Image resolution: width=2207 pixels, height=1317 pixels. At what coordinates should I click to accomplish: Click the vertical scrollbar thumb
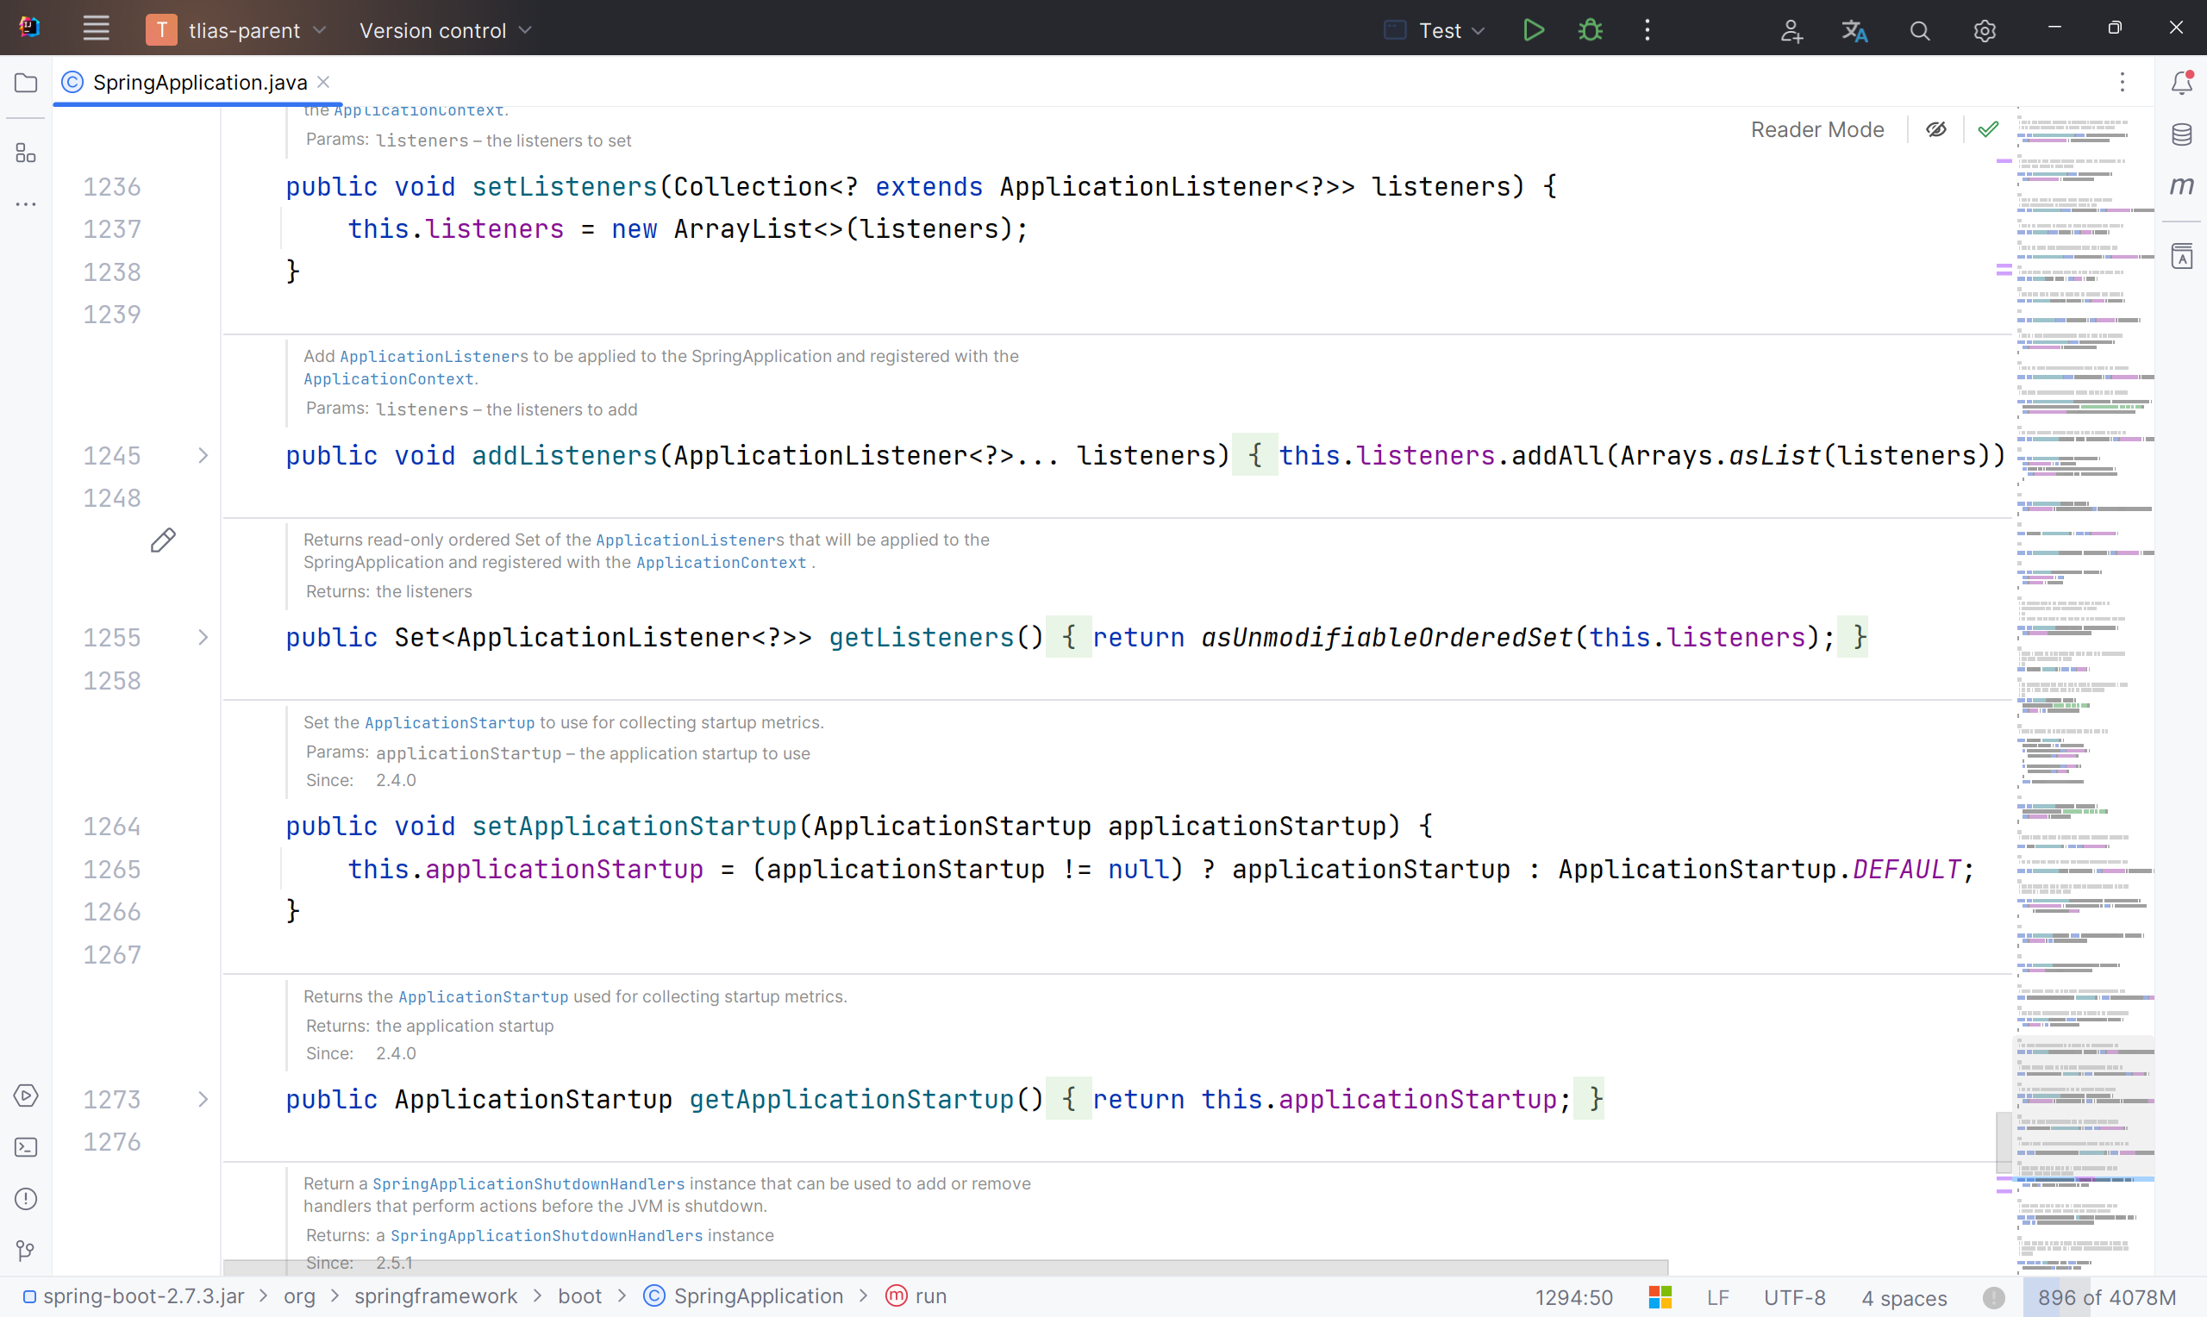pyautogui.click(x=2004, y=1142)
